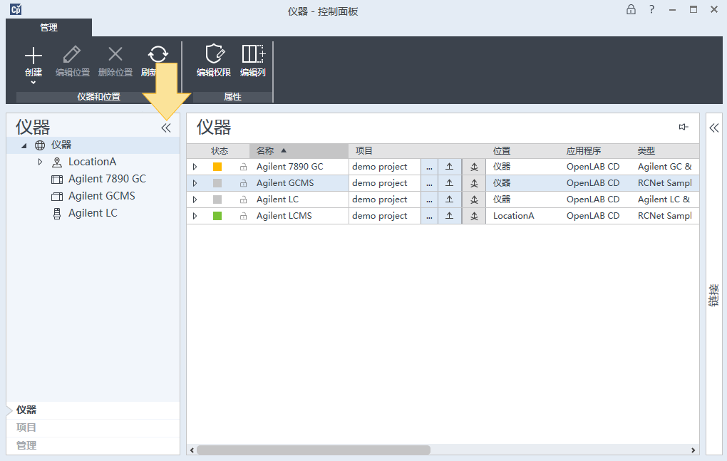Click the ... project button for Agilent LCMS
The width and height of the screenshot is (727, 461).
click(429, 216)
